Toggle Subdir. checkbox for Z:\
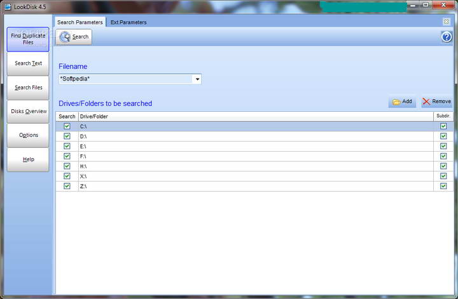Image resolution: width=458 pixels, height=299 pixels. pos(443,185)
